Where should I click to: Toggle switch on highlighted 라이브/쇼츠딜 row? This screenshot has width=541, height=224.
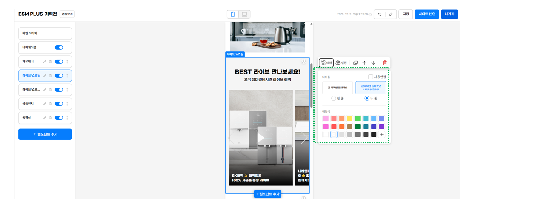click(59, 76)
